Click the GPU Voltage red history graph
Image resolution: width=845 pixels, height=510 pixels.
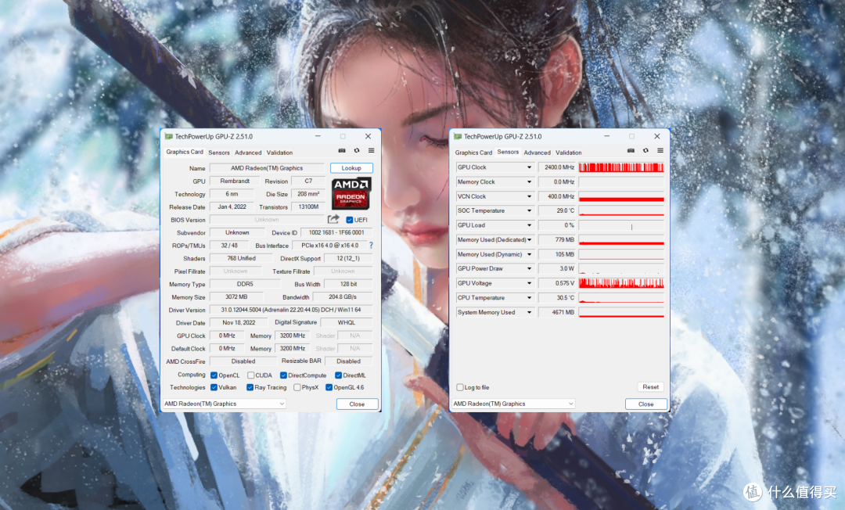coord(621,283)
